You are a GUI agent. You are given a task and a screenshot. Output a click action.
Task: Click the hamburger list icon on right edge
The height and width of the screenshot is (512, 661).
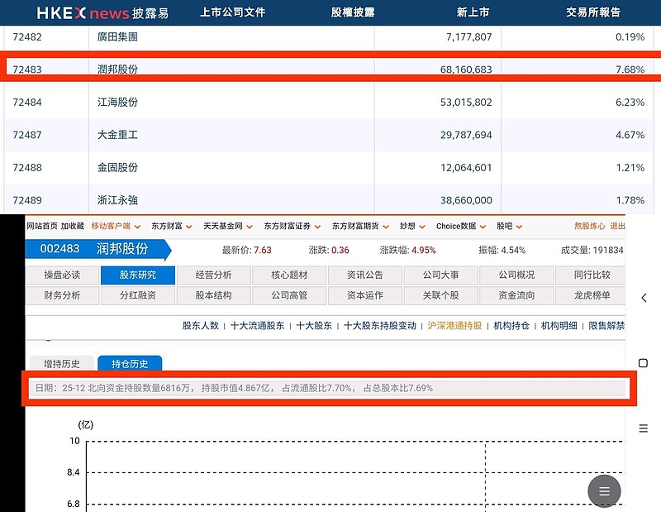[x=643, y=428]
